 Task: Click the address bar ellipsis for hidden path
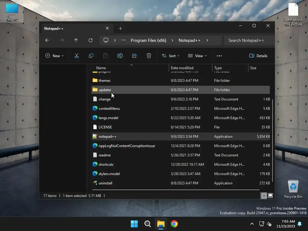click(x=124, y=40)
